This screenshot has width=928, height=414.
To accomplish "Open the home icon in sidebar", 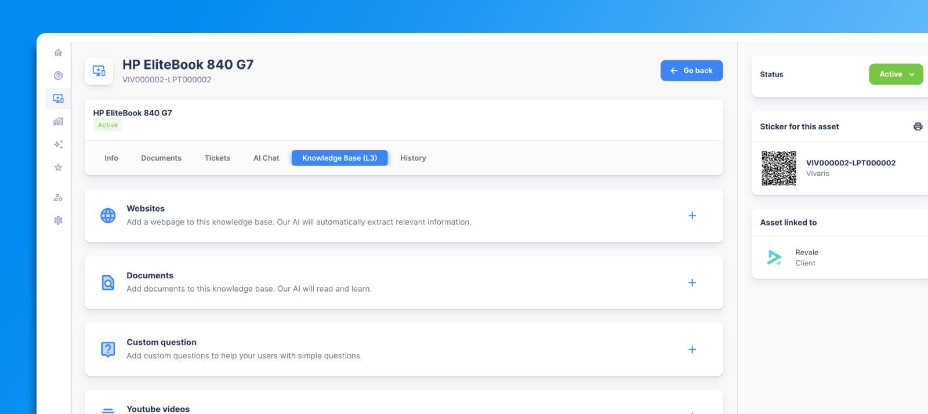I will [x=58, y=53].
